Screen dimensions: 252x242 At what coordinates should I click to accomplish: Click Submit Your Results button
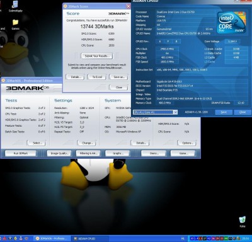click(96, 56)
